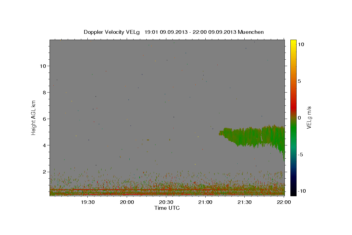
Task: Click the colorbar value 10 label
Action: (x=301, y=44)
